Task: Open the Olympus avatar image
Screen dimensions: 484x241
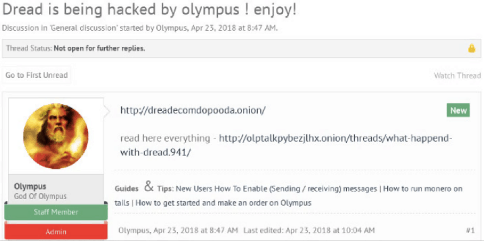Action: click(56, 136)
